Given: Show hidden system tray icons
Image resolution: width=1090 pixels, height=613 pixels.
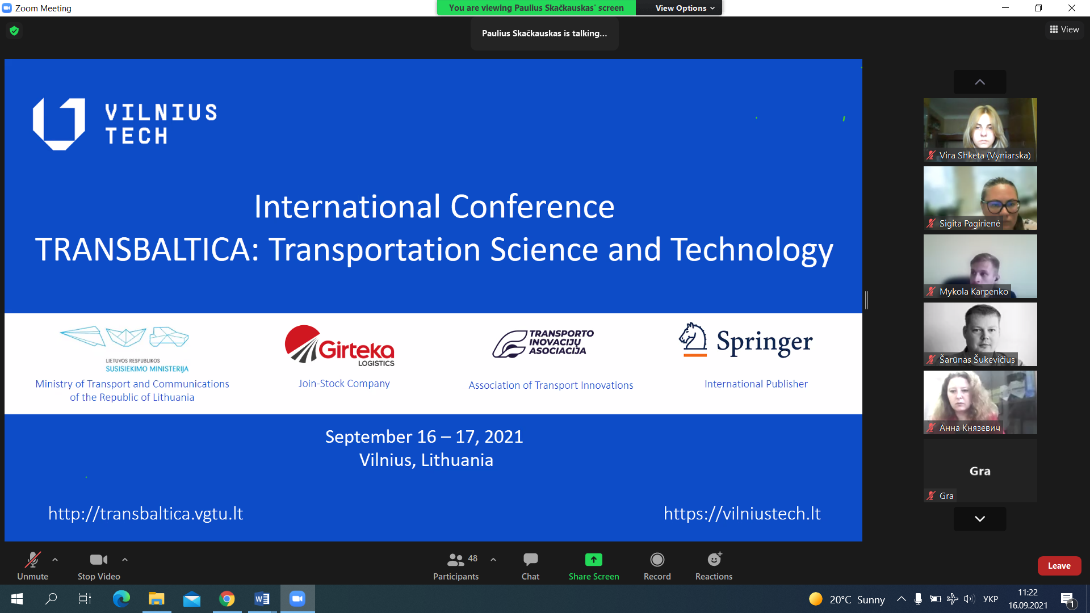Looking at the screenshot, I should pyautogui.click(x=902, y=599).
